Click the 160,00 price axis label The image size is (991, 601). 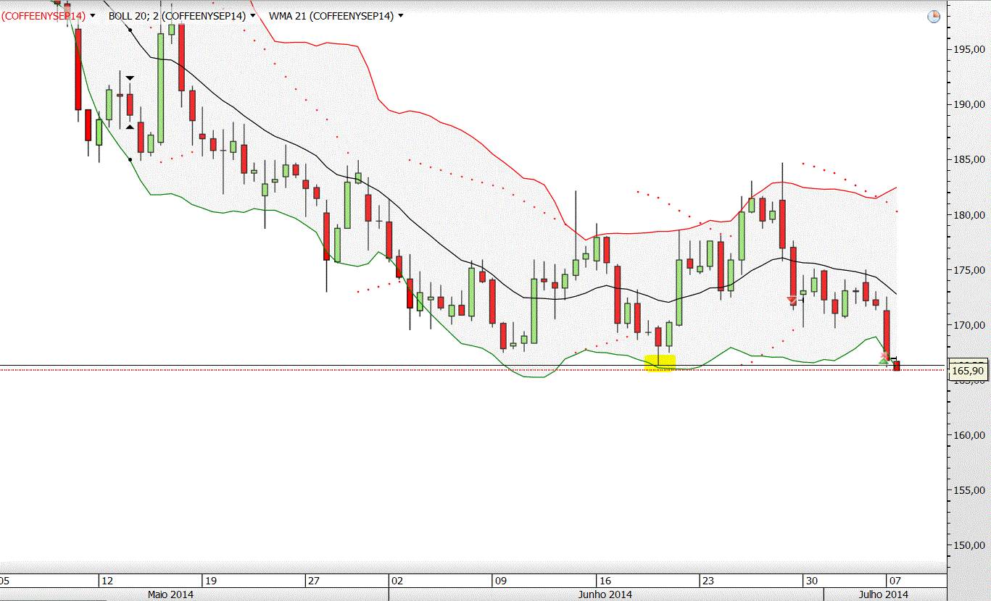pos(969,435)
